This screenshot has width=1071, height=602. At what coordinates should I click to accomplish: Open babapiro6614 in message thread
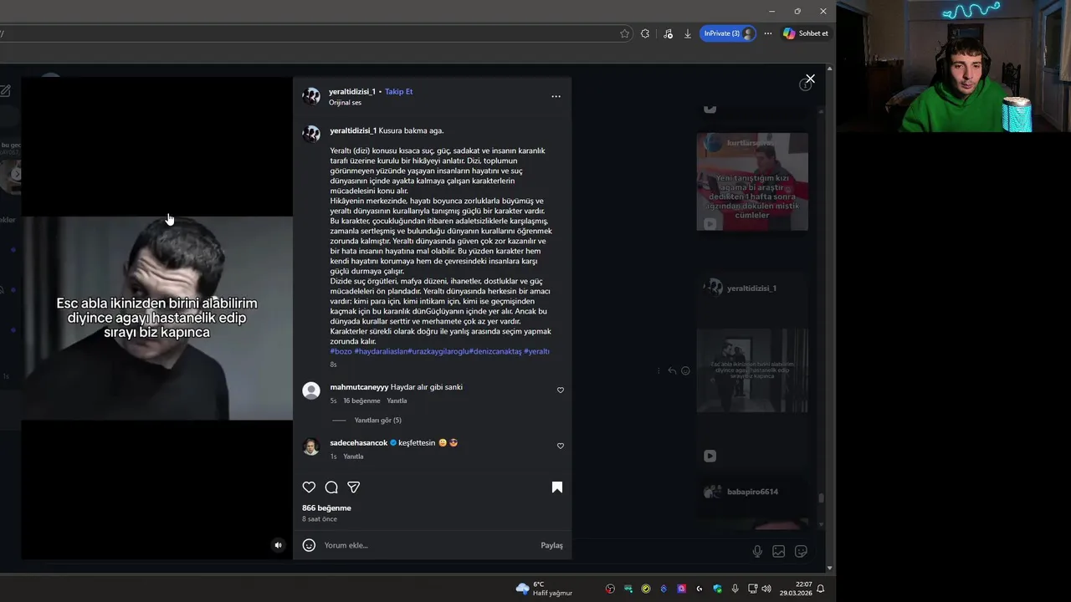coord(752,492)
